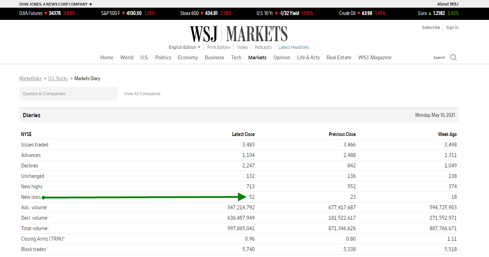
Task: Open the Podcasts link
Action: click(263, 47)
